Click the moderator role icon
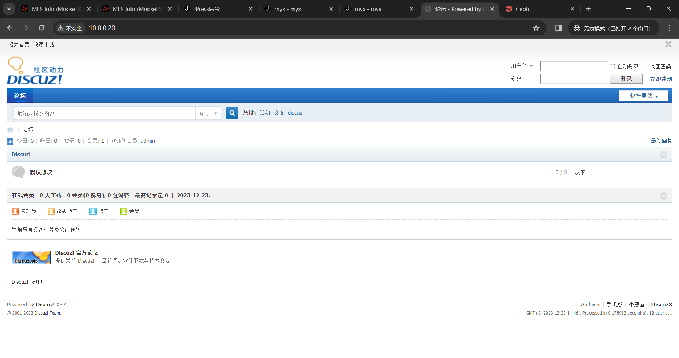679x358 pixels. pyautogui.click(x=93, y=211)
